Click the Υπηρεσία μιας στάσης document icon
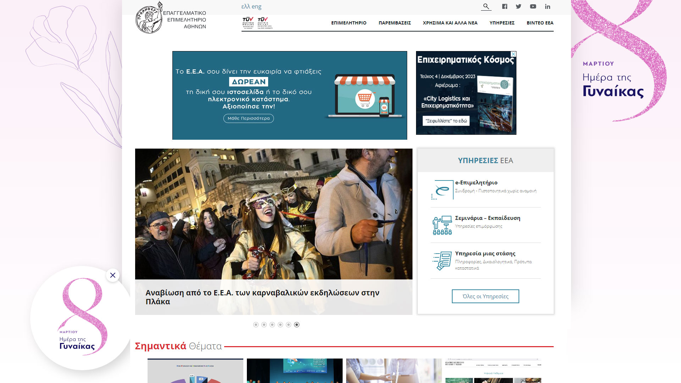 [442, 261]
